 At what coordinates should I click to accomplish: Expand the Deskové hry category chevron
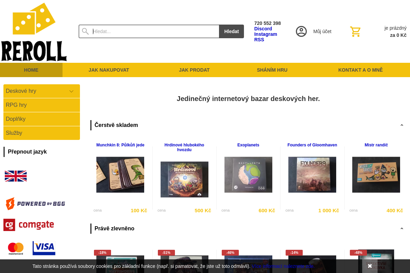[x=71, y=91]
